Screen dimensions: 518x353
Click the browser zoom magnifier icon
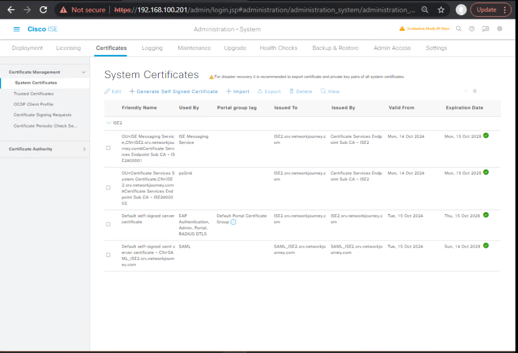(x=425, y=10)
